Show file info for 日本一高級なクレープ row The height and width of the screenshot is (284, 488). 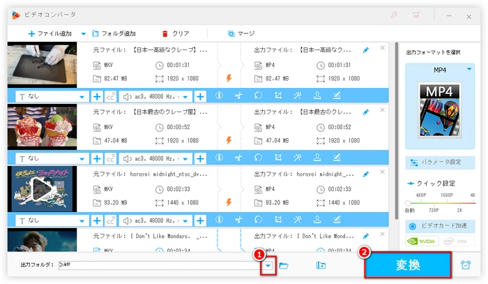click(x=219, y=96)
